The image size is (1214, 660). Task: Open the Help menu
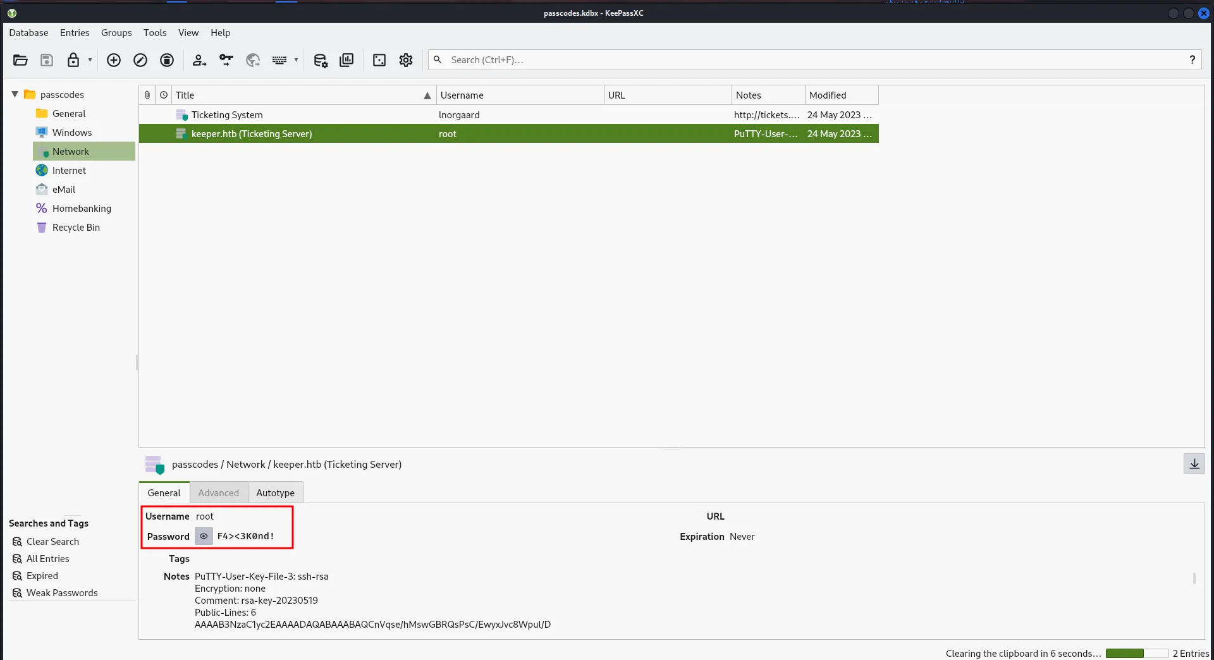221,33
